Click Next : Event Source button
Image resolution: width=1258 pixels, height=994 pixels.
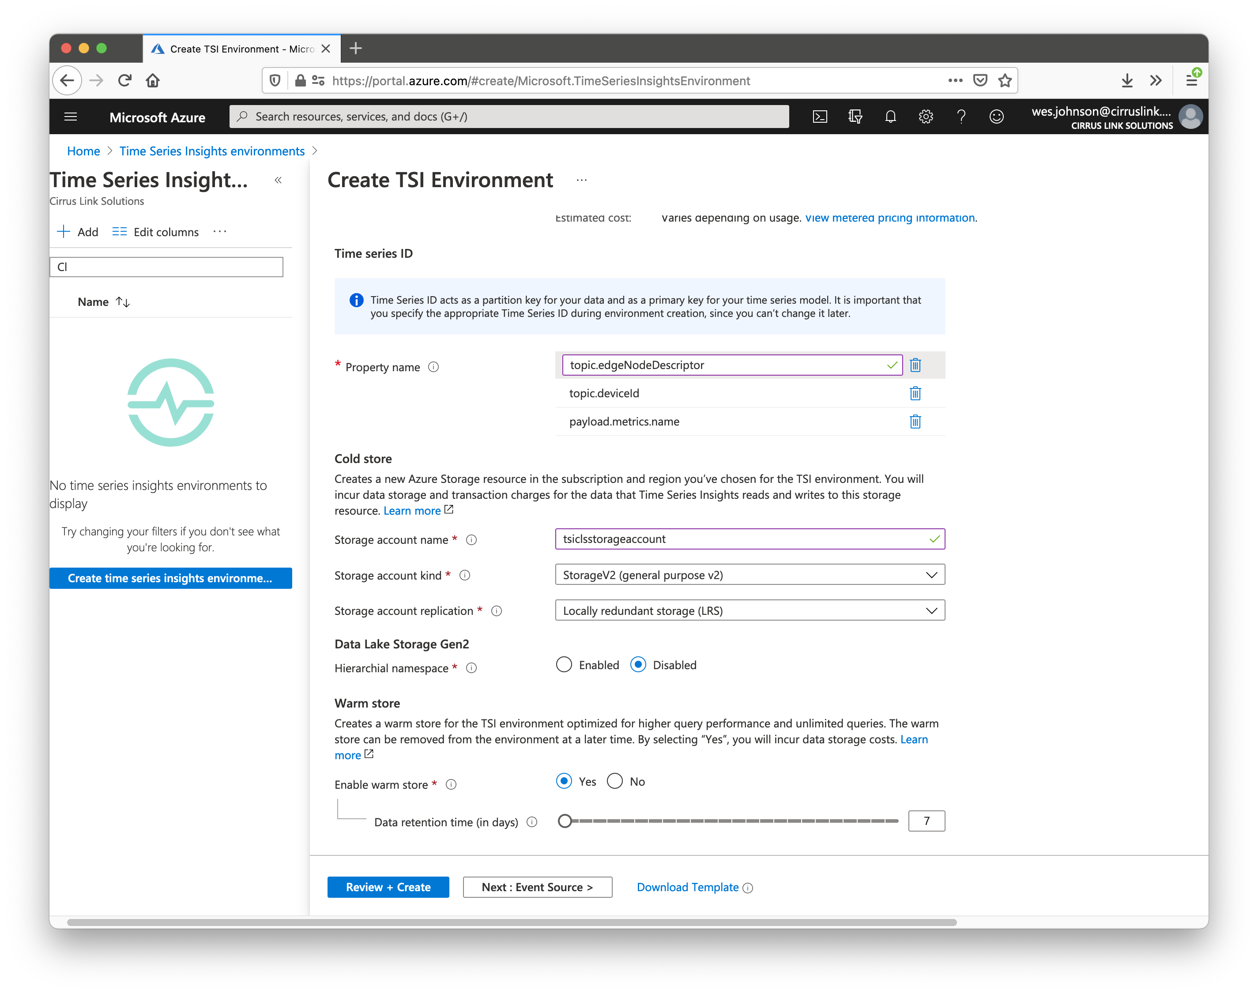(537, 887)
